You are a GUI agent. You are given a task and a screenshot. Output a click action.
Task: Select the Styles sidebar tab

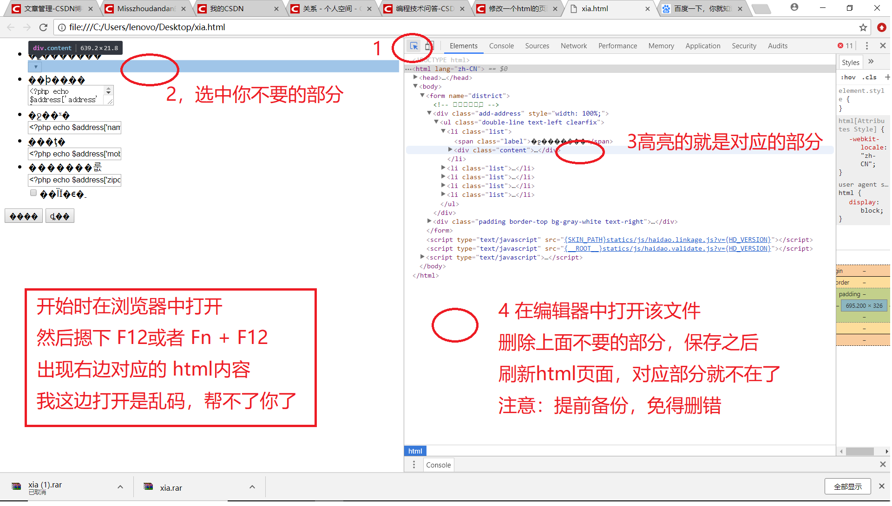click(x=851, y=62)
